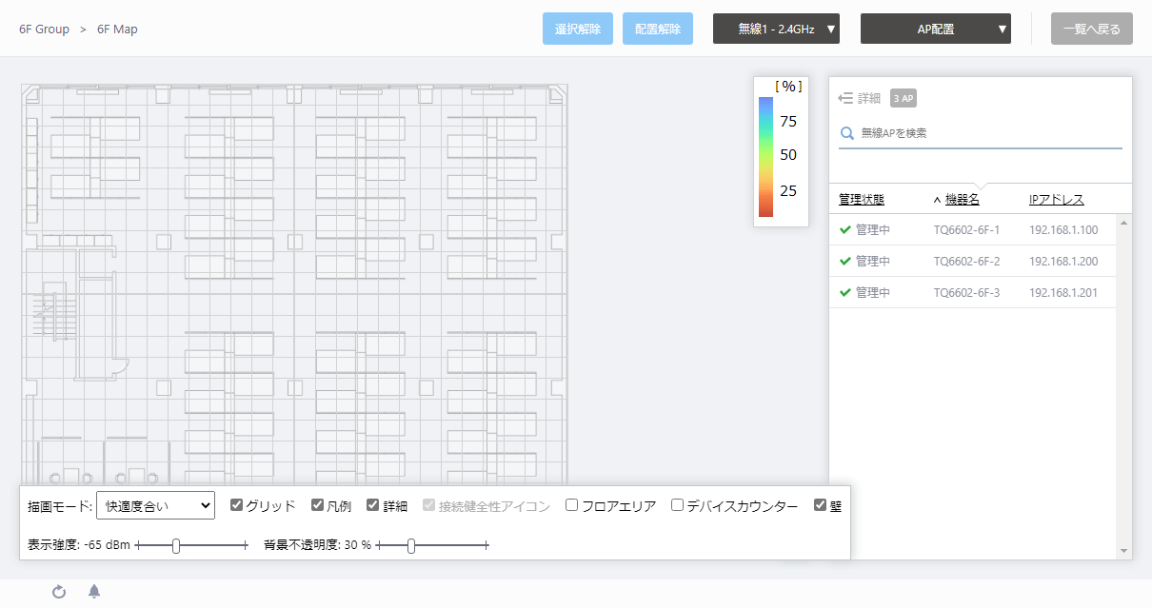Image resolution: width=1152 pixels, height=608 pixels.
Task: Click the 3 AP count badge
Action: [904, 98]
